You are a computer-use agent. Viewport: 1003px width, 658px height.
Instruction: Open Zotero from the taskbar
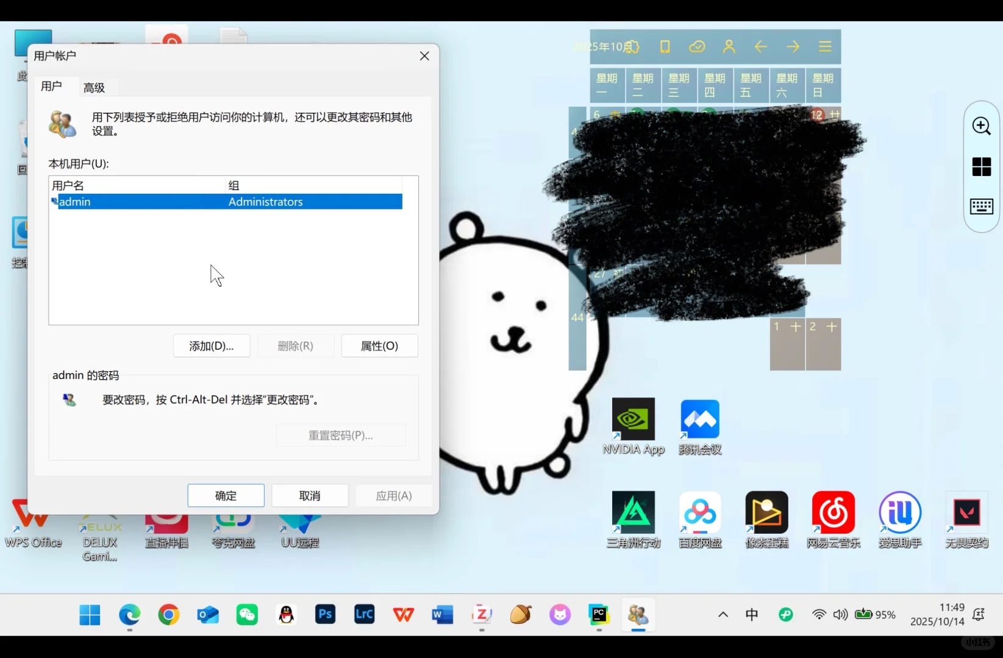[x=482, y=615]
